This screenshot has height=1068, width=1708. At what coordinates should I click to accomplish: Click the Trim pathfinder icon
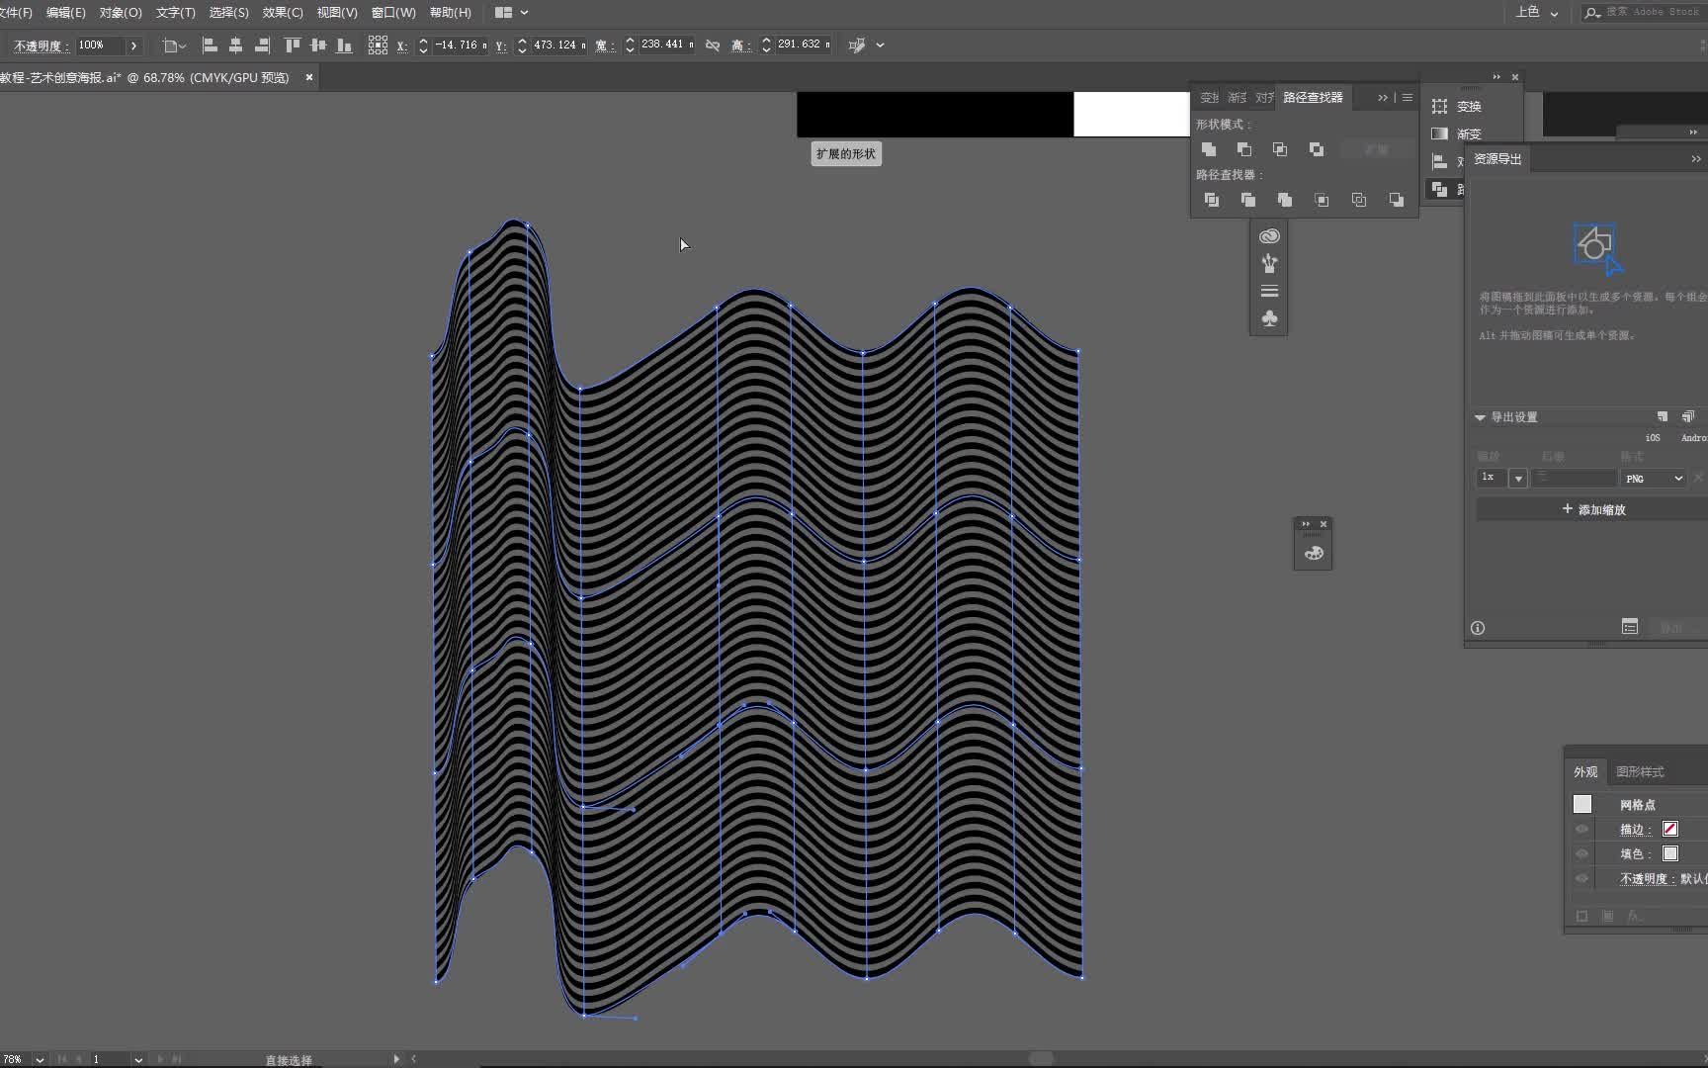click(1248, 200)
